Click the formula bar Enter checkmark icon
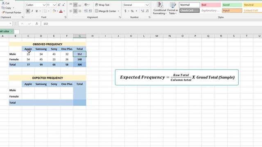 pos(29,24)
